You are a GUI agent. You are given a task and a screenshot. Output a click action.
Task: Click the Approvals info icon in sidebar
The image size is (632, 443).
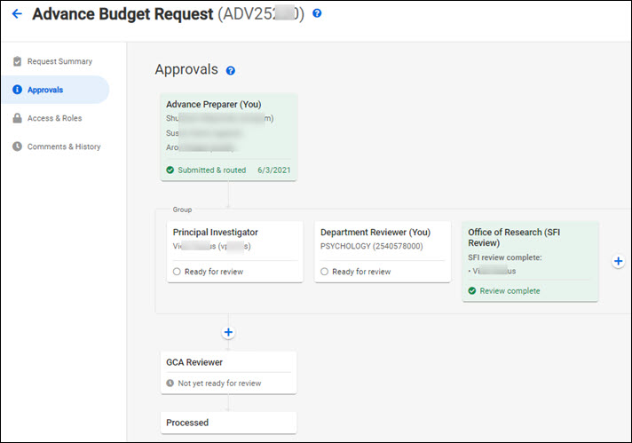pos(18,90)
